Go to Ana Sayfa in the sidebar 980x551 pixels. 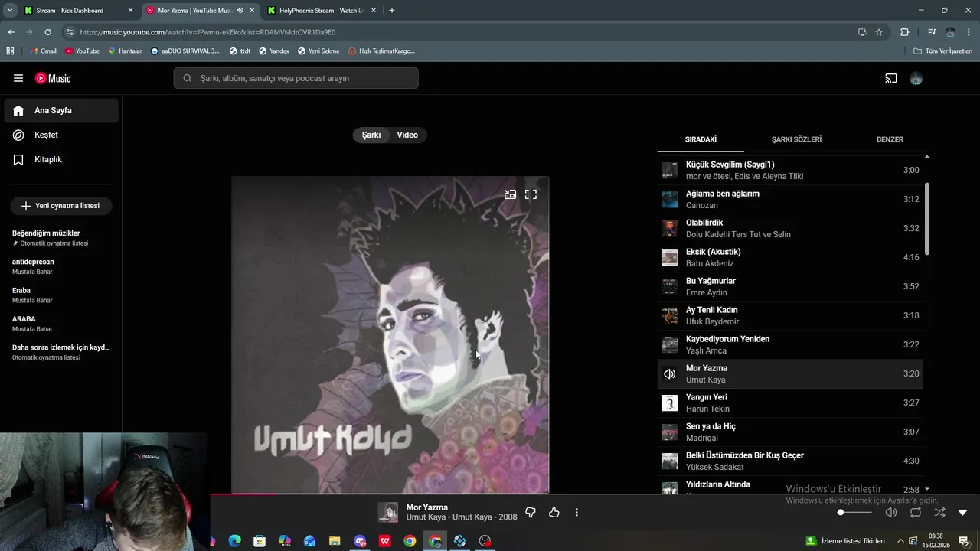61,110
